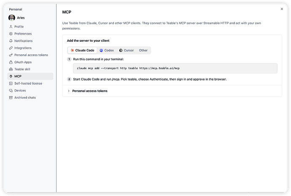Click the Personal access tokens section heading
Viewport: 291px width, 196px height.
90,91
